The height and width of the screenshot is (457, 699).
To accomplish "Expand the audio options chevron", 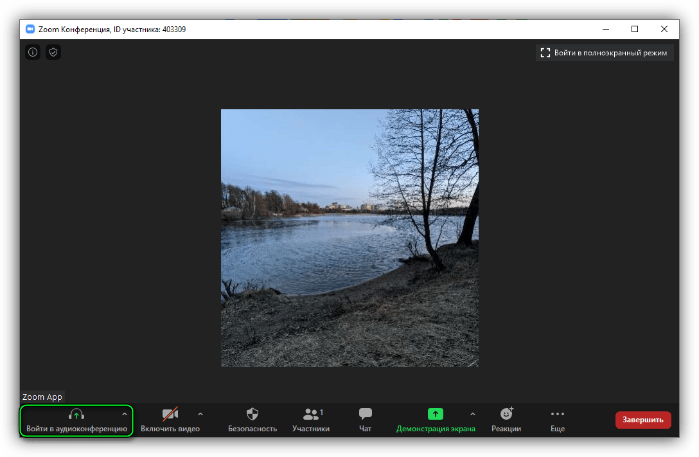I will point(125,414).
